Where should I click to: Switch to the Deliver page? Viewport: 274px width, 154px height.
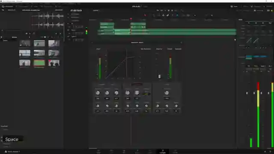[175, 151]
